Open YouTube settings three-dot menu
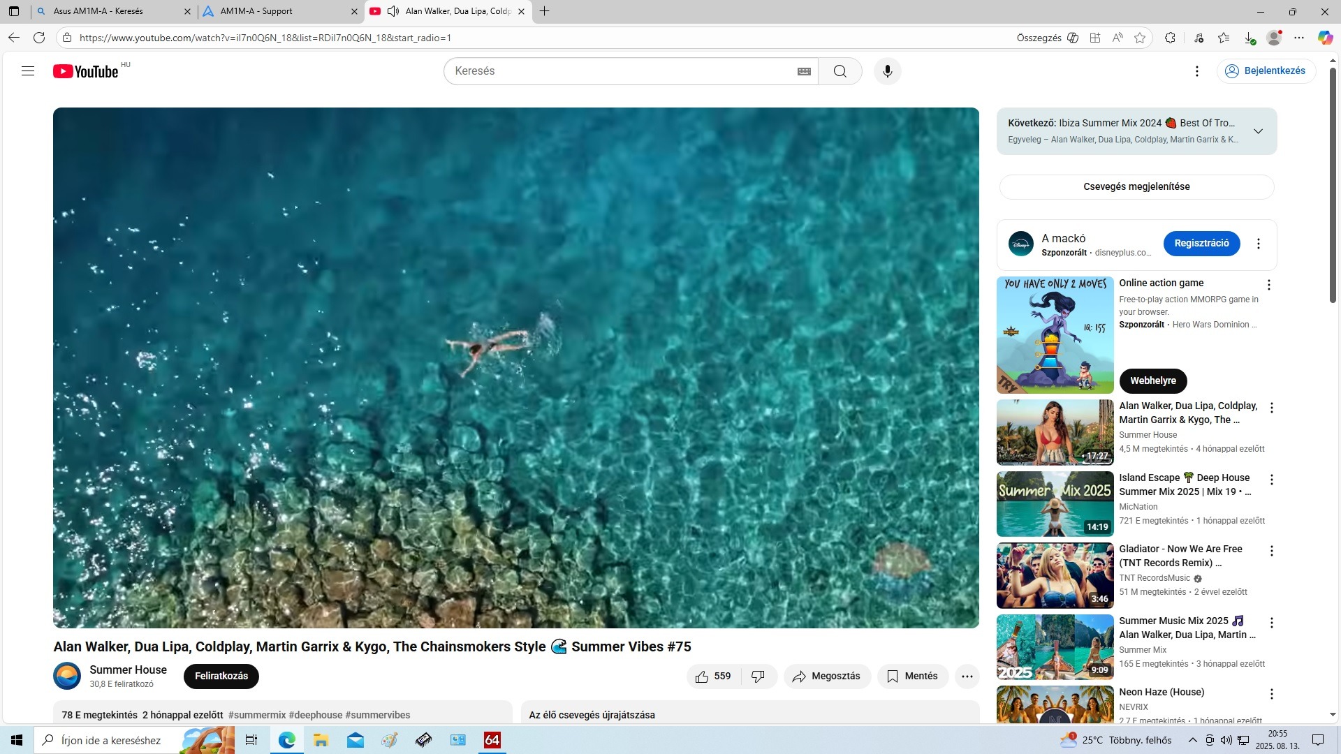 tap(1196, 71)
